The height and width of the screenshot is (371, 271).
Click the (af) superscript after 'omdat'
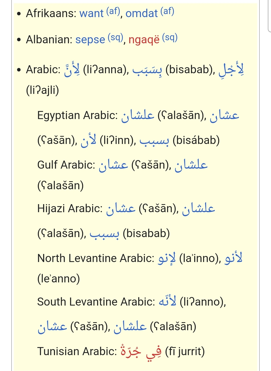[167, 11]
